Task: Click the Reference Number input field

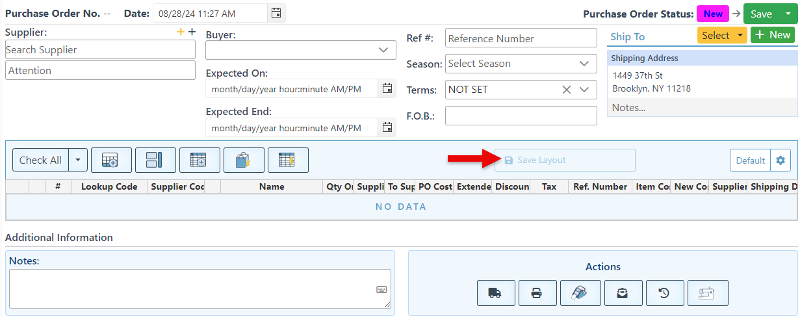Action: coord(521,38)
